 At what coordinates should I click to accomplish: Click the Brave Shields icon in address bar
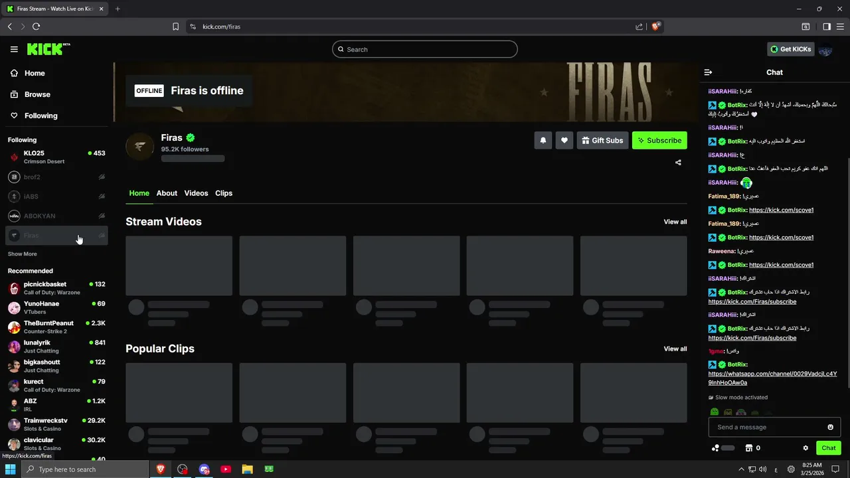point(656,27)
